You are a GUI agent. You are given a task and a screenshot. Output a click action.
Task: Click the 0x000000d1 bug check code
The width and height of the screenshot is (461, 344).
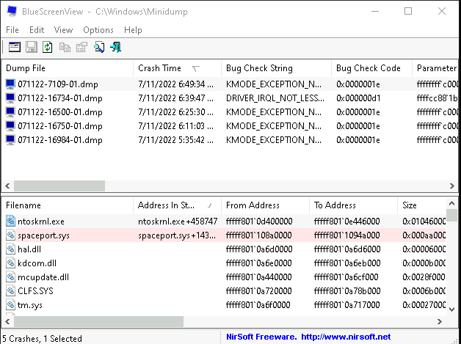[x=358, y=98]
